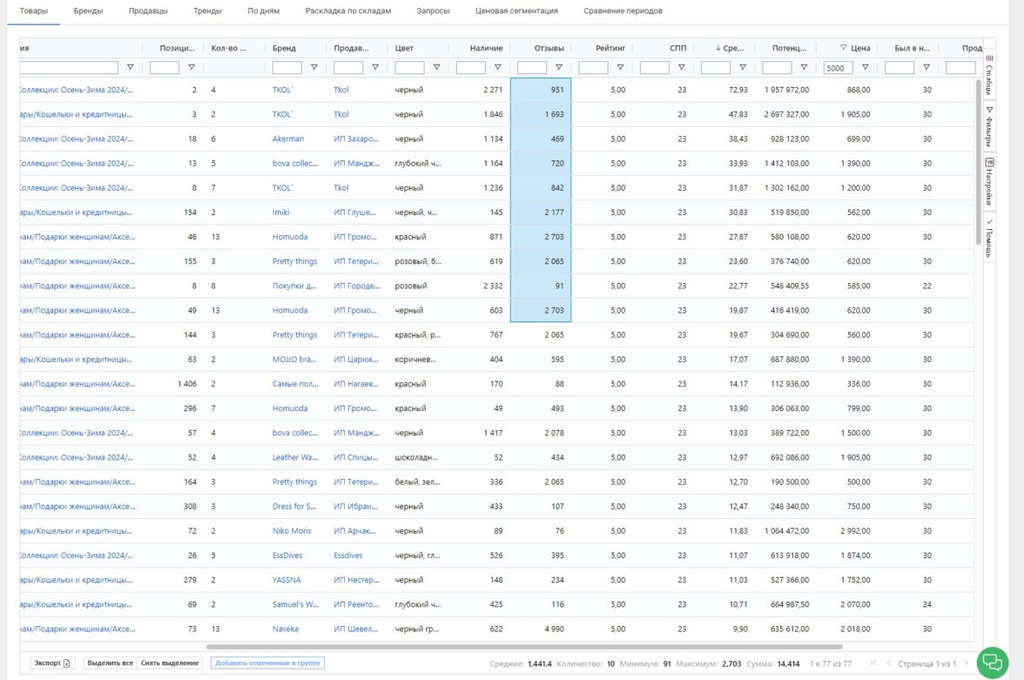Image resolution: width=1024 pixels, height=680 pixels.
Task: Click the horizontal scrollbar below the table
Action: (524, 647)
